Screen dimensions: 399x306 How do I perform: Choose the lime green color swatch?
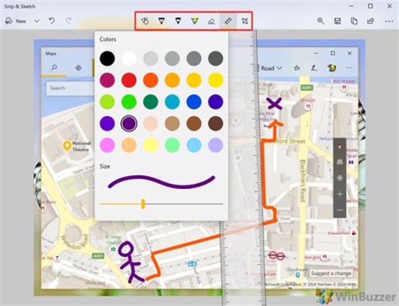pos(107,102)
